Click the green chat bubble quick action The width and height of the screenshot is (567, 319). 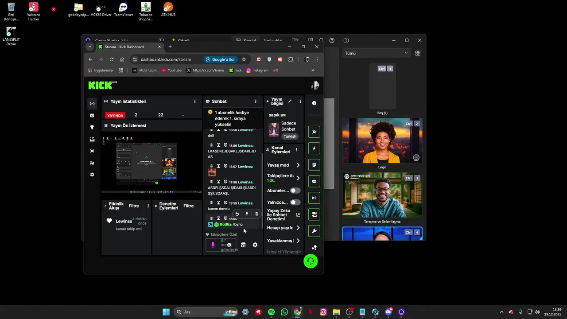pyautogui.click(x=314, y=182)
